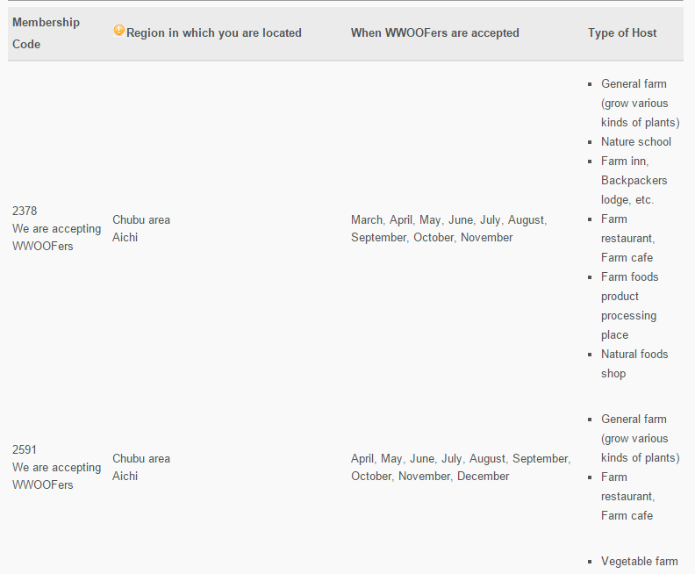The width and height of the screenshot is (695, 574).
Task: Click Chubu area Aichi for host 2378
Action: (x=141, y=229)
